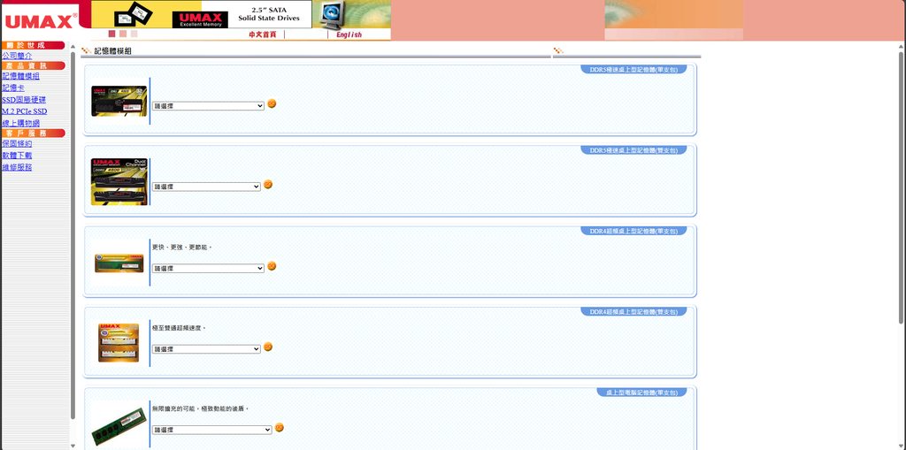Open the 請選擇 dropdown in first DDR5 row
This screenshot has height=450, width=906.
[208, 106]
